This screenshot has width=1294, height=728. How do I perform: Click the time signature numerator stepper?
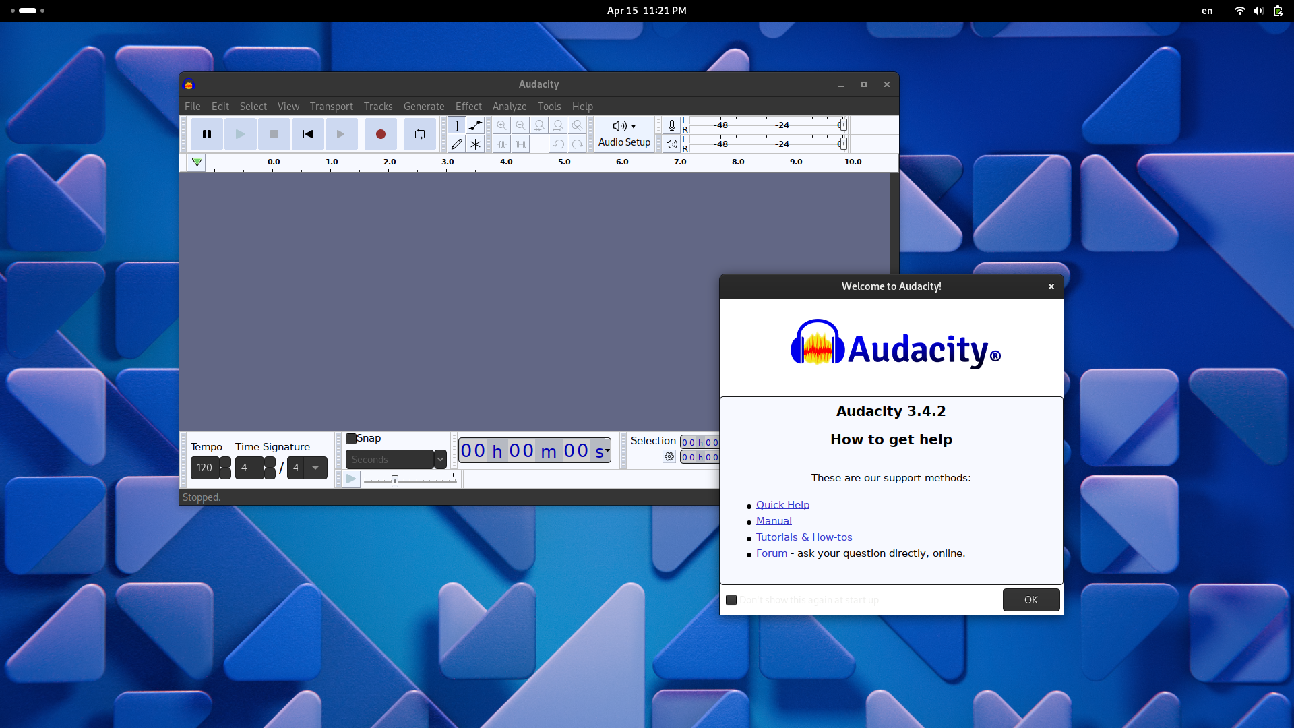pos(270,468)
